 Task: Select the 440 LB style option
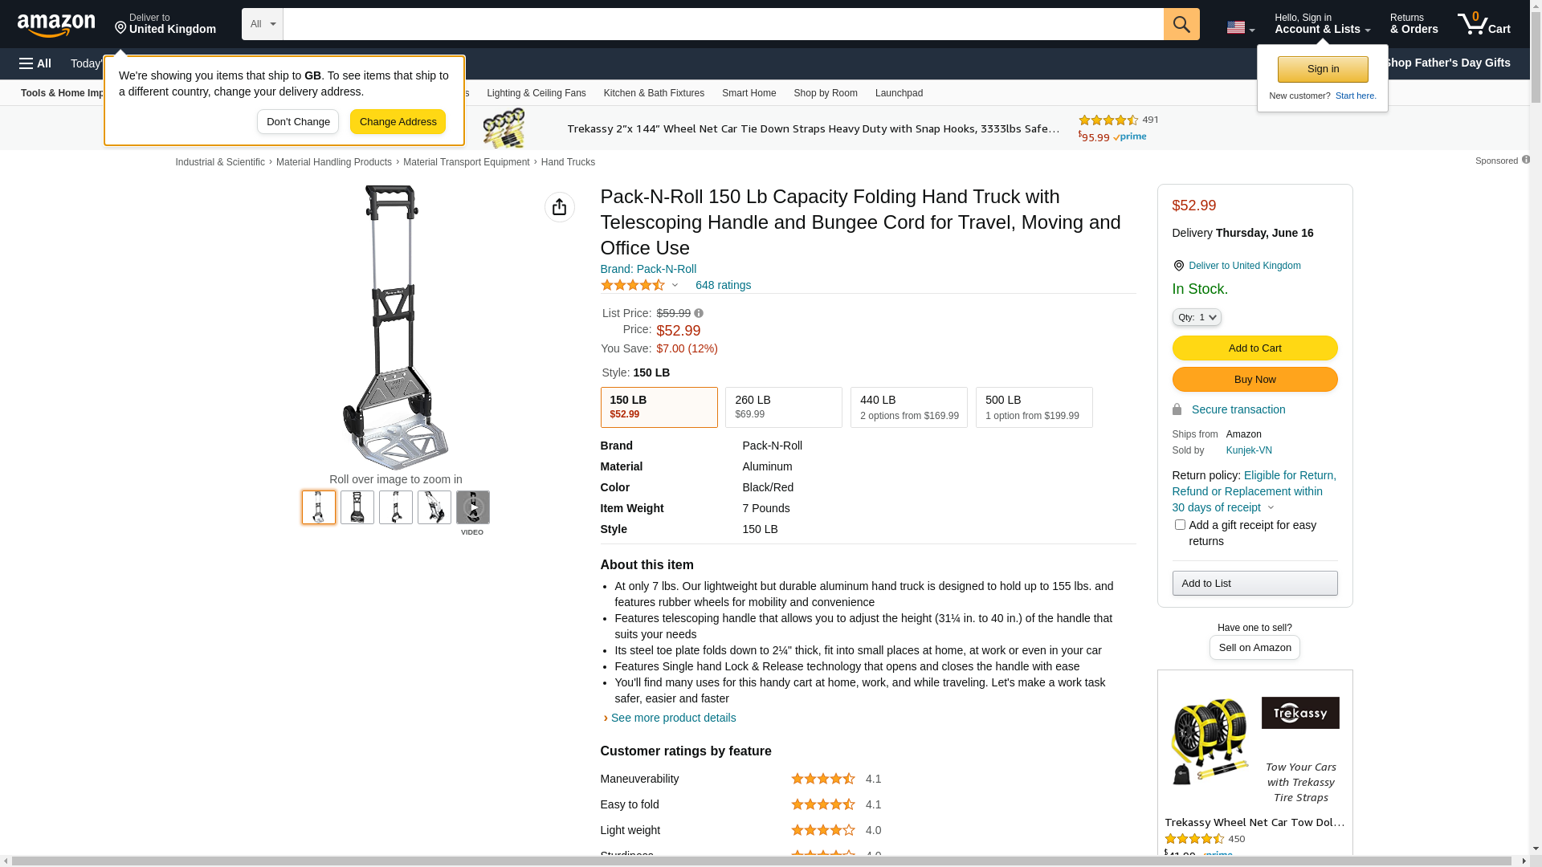point(909,407)
